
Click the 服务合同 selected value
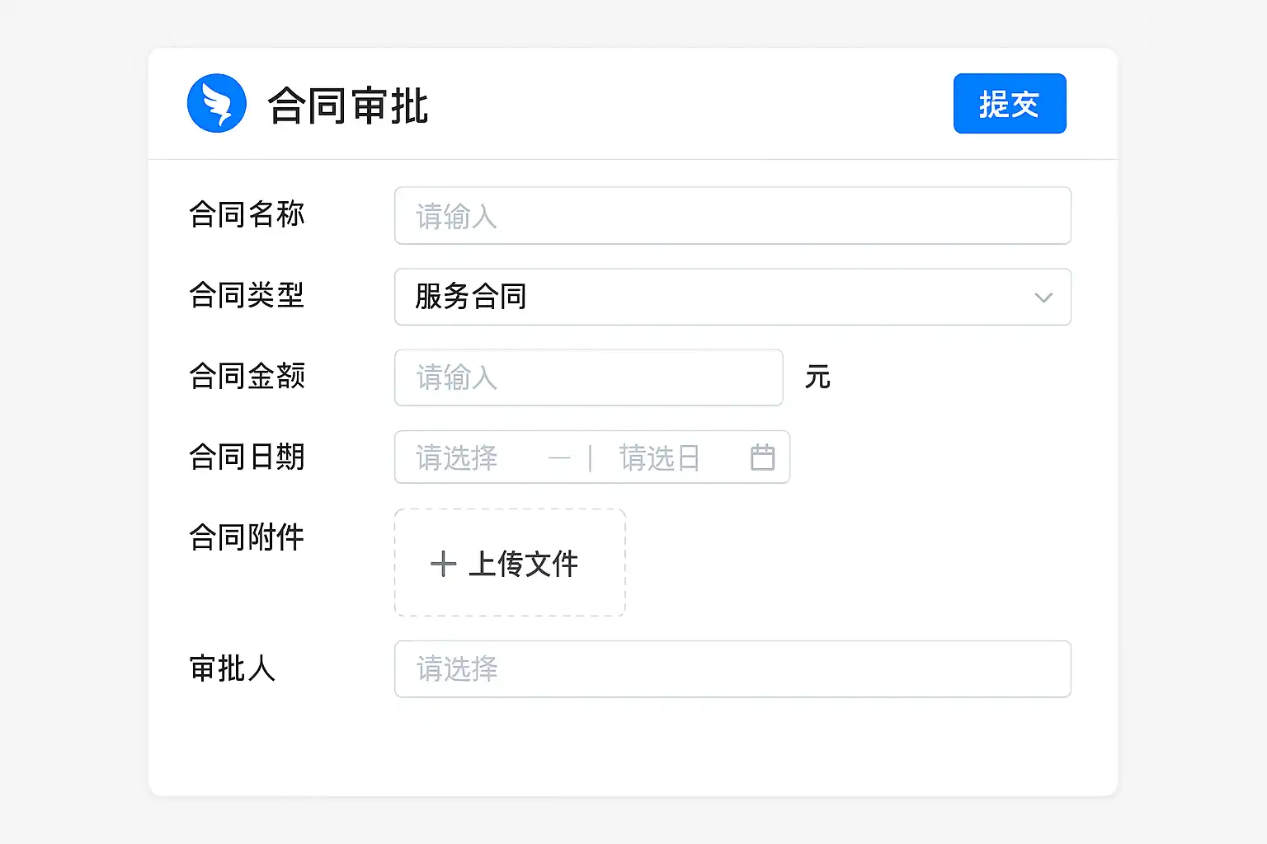[471, 297]
